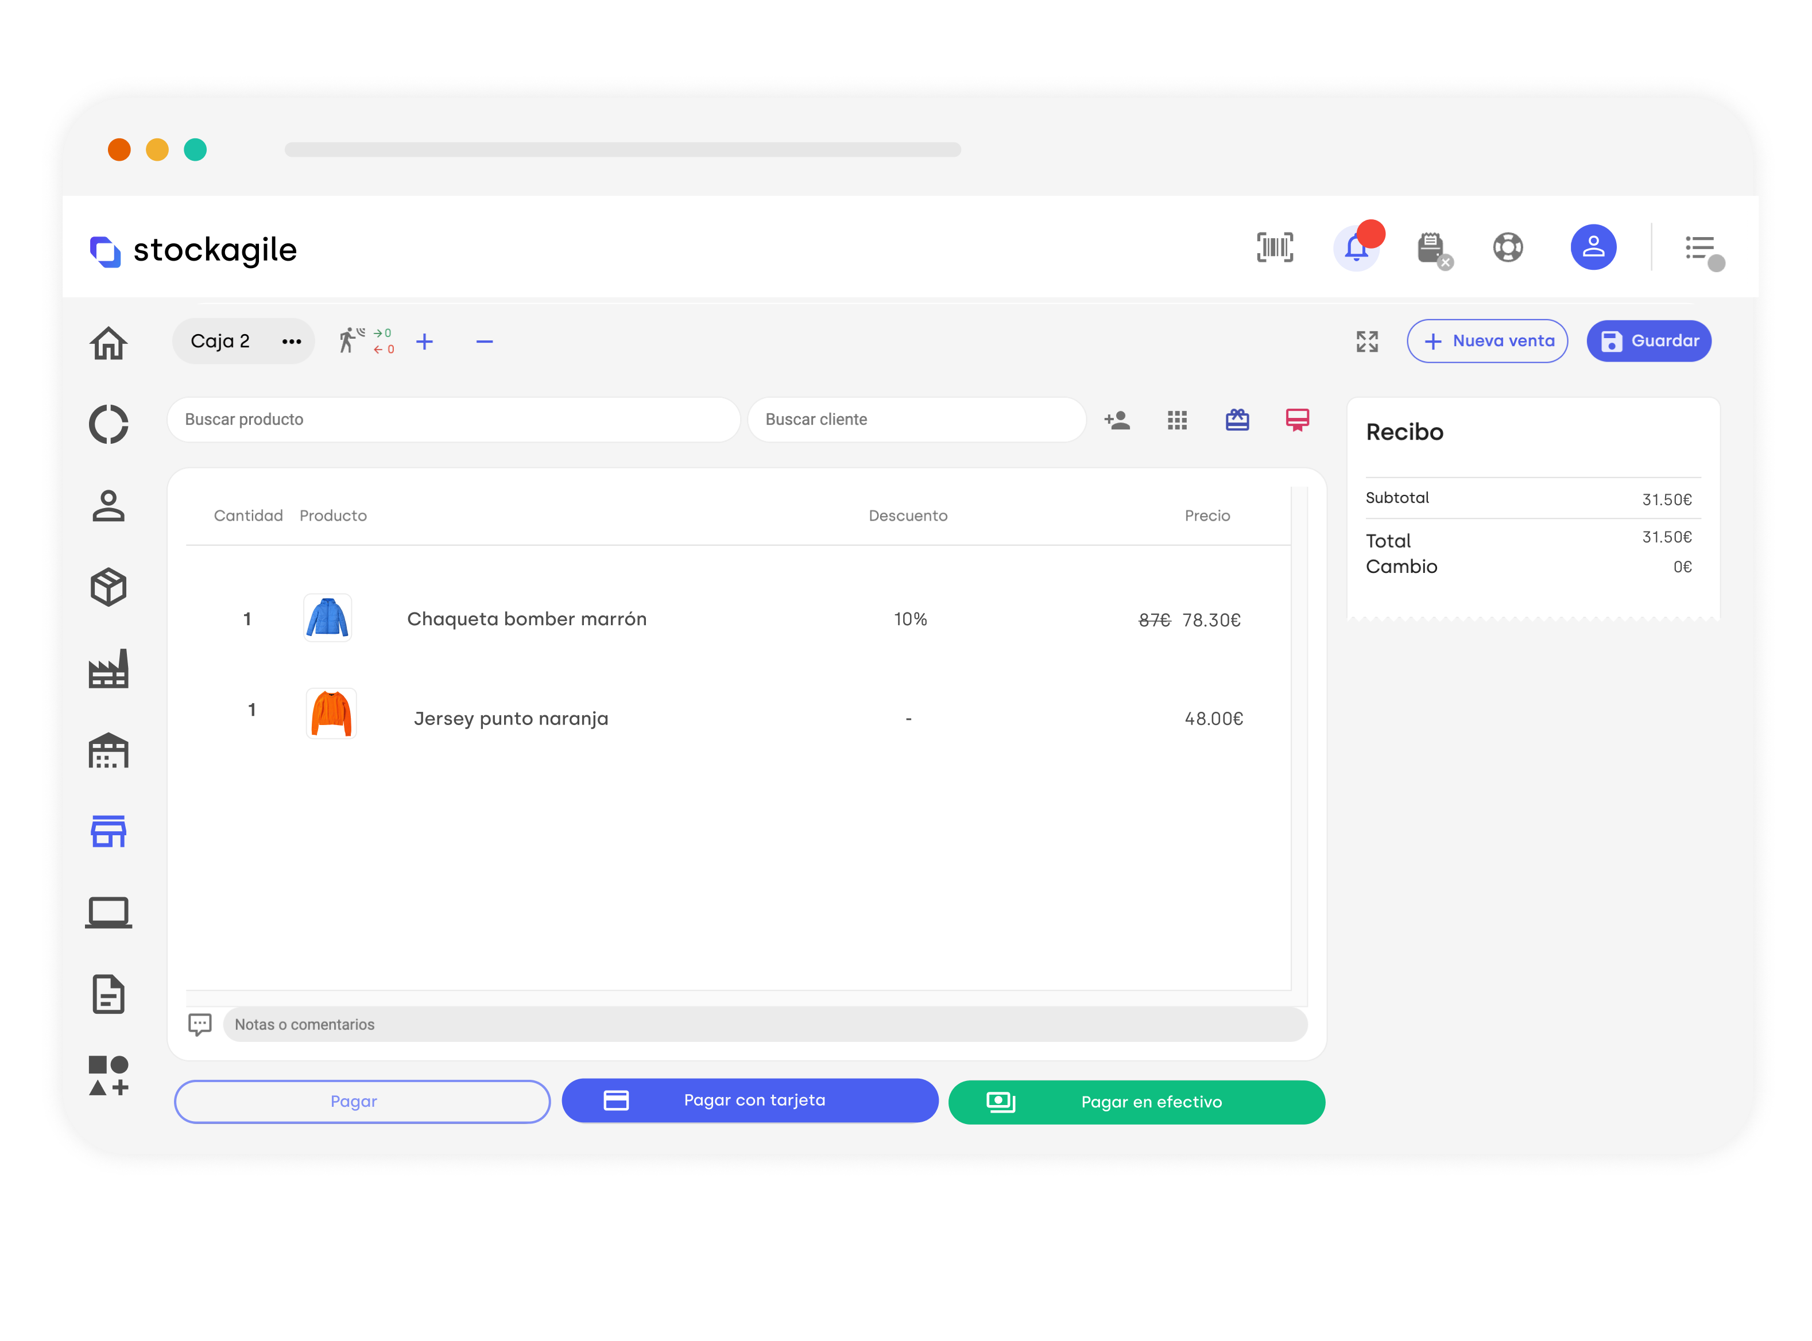Switch to the Caja 2 register tab

221,341
